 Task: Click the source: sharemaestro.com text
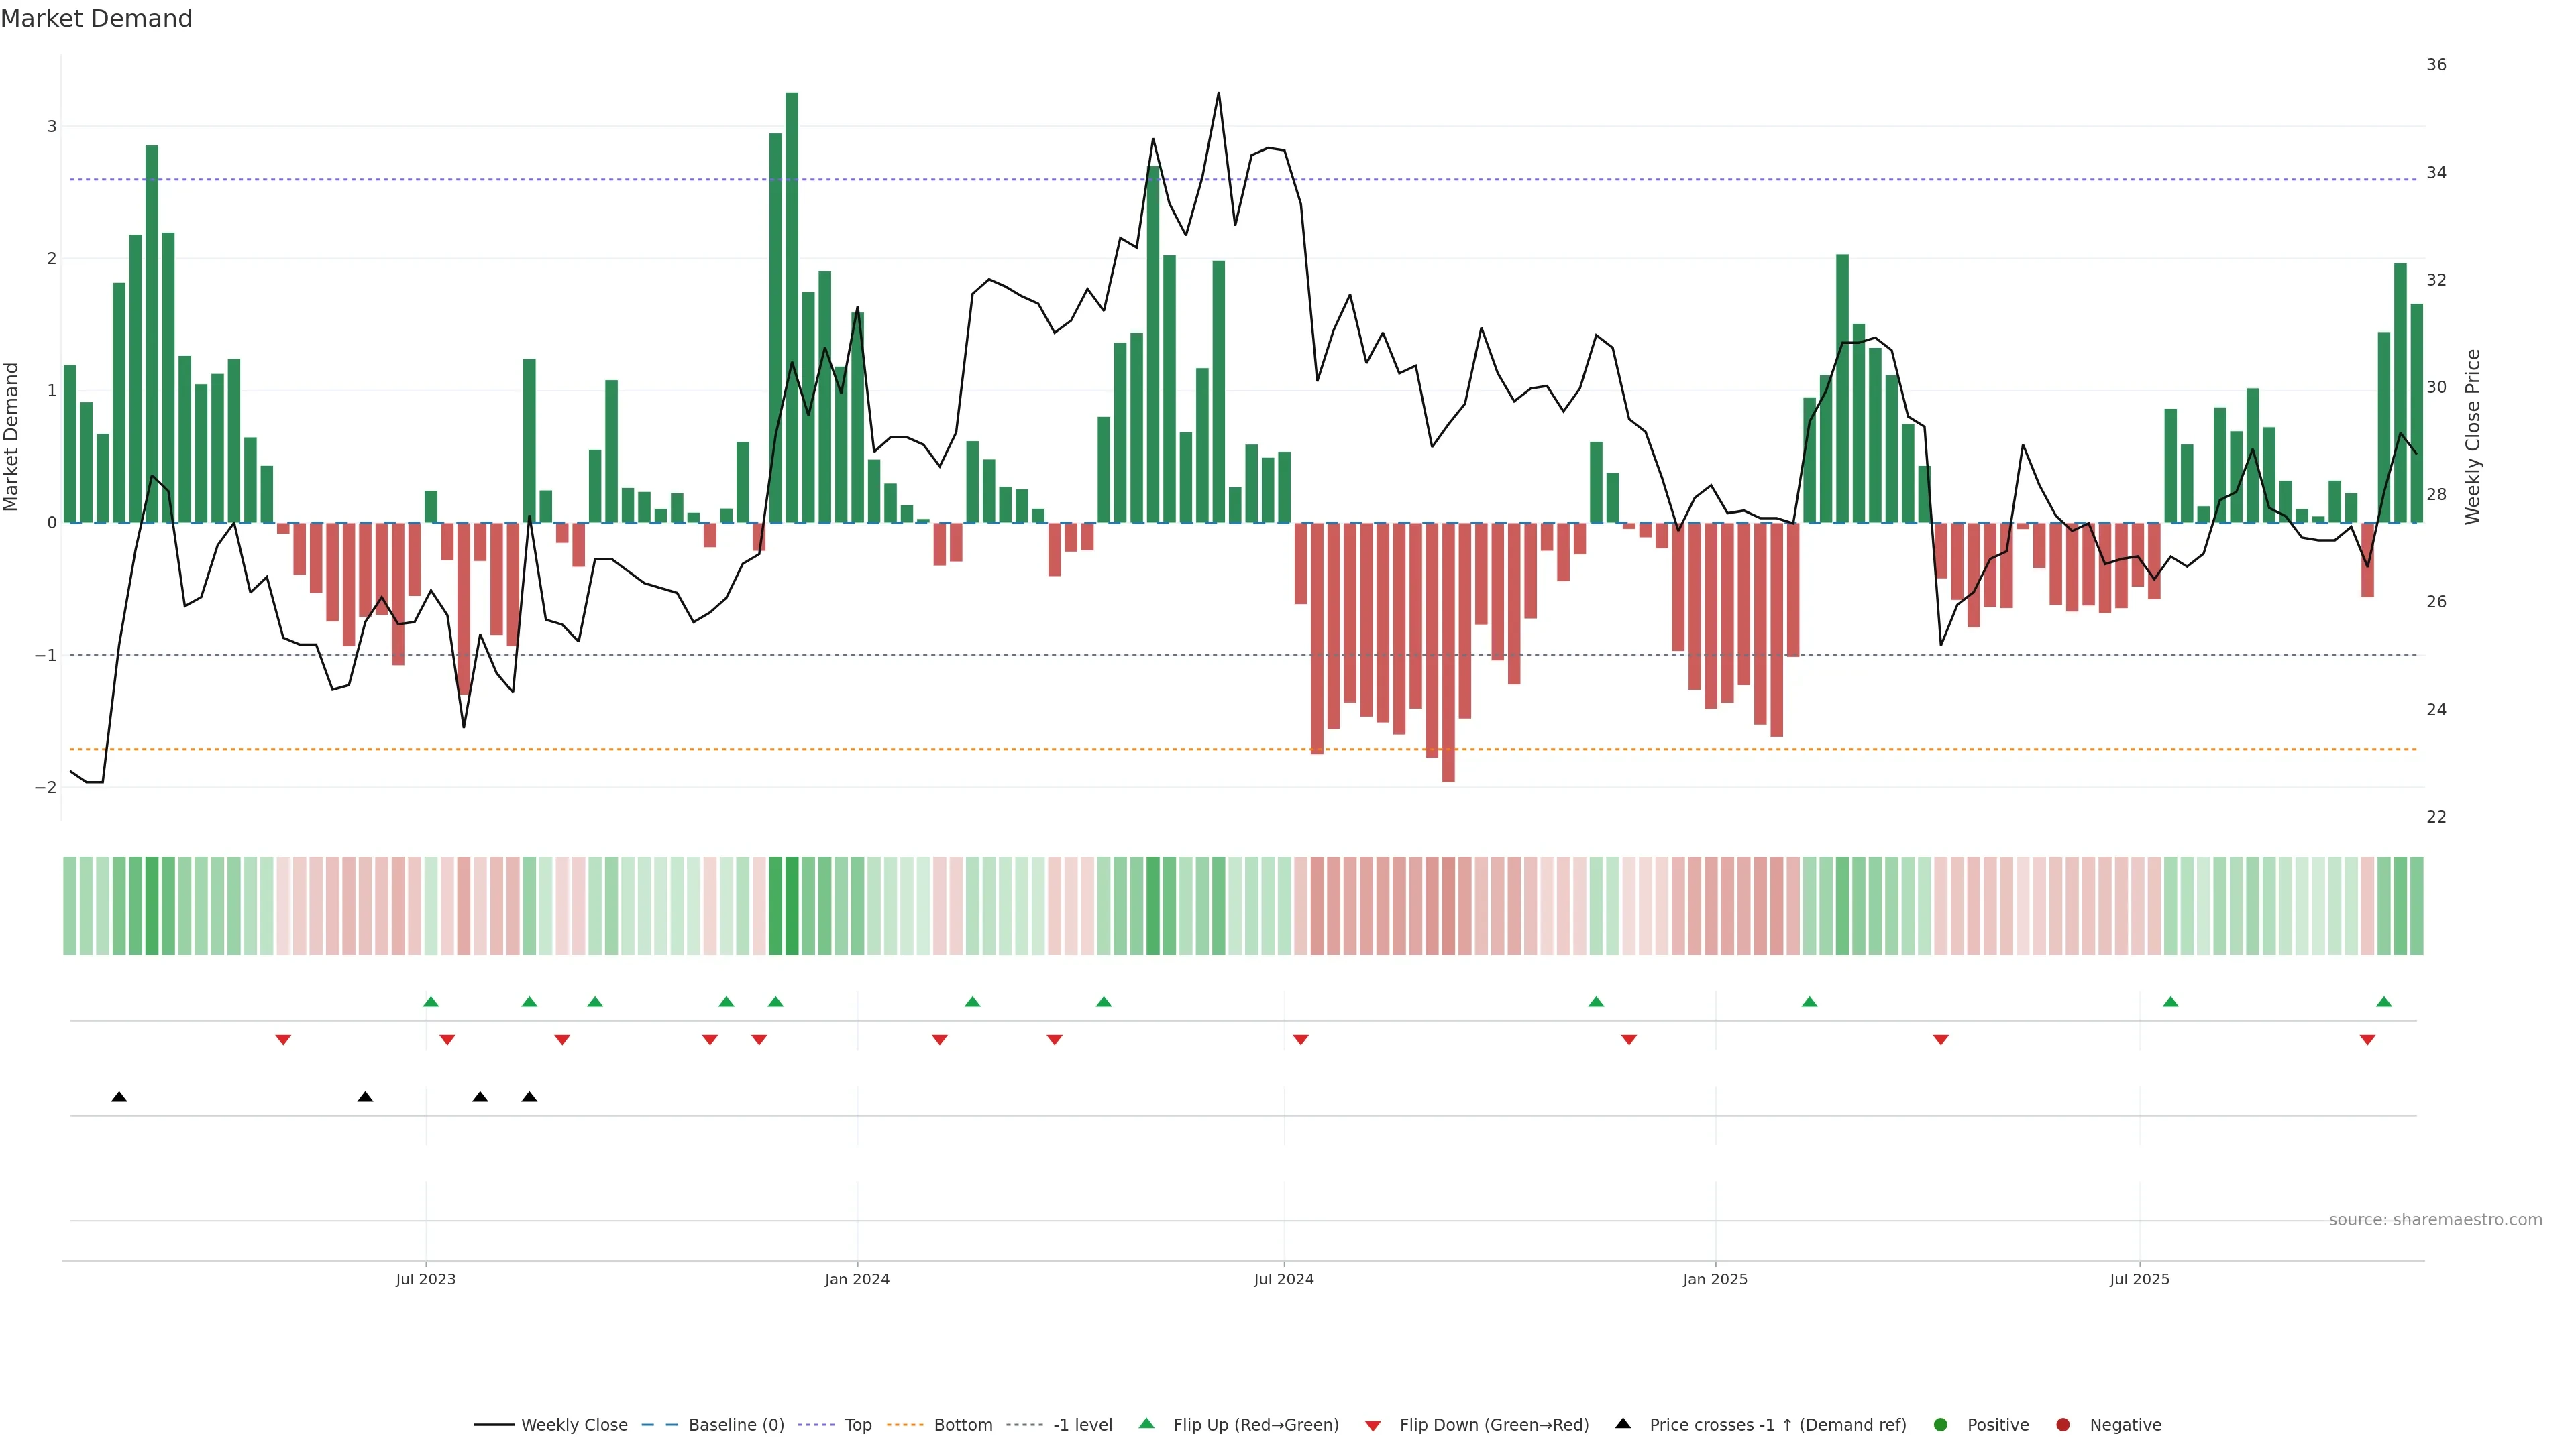click(2435, 1220)
